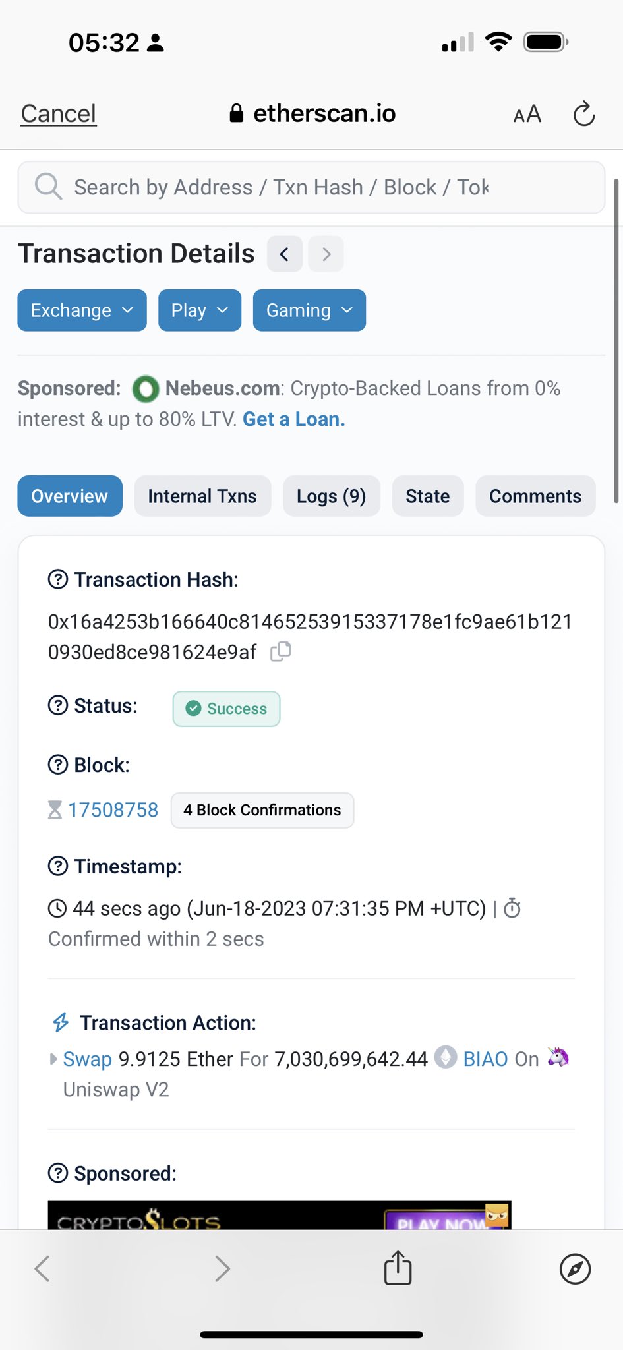Screen dimensions: 623x1350
Task: Go to previous transaction arrow
Action: tap(285, 254)
